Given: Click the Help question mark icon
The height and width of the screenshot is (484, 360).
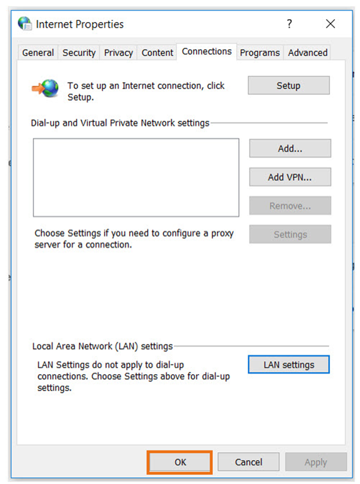Looking at the screenshot, I should [289, 24].
